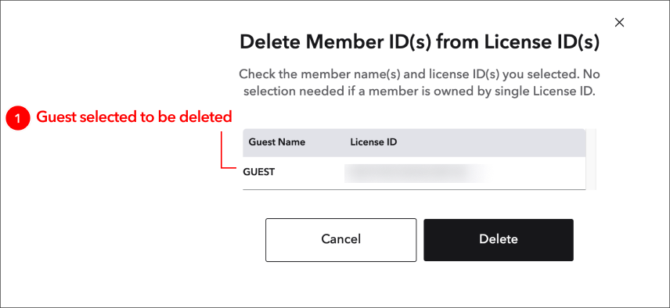This screenshot has width=670, height=308.
Task: Select the GUEST name in the table row
Action: 259,172
